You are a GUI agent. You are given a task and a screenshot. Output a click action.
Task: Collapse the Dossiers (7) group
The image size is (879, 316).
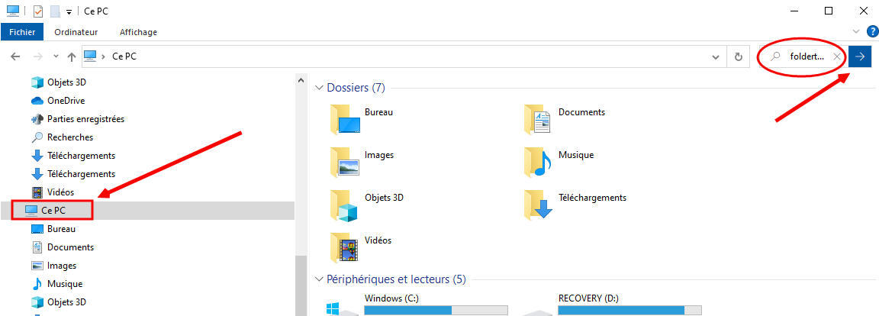(x=319, y=88)
